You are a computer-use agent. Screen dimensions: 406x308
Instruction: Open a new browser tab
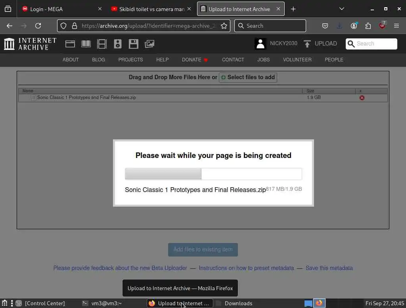coord(293,9)
